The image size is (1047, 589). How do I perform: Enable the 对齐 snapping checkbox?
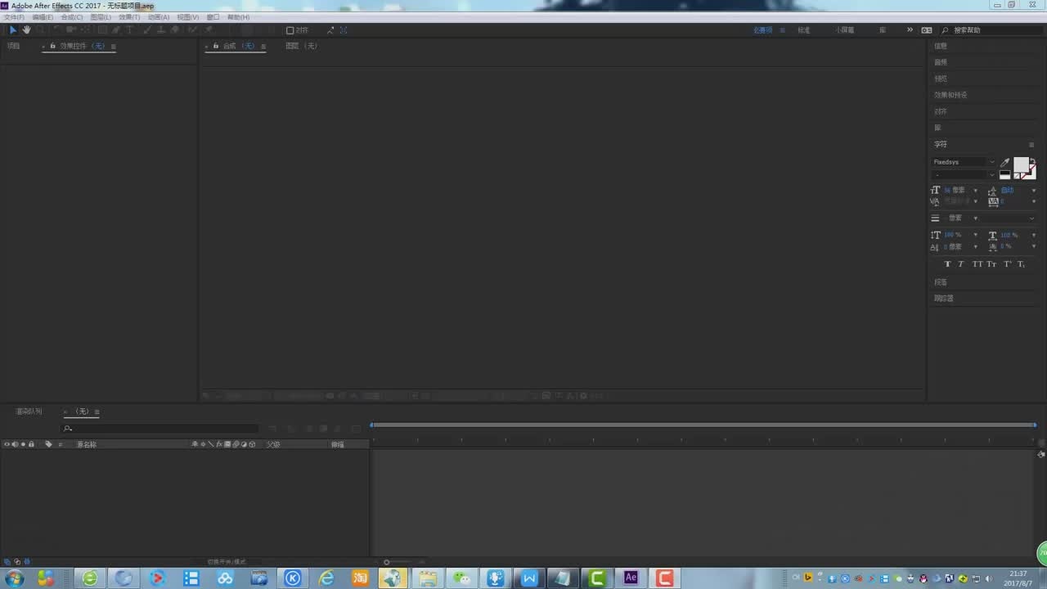290,30
